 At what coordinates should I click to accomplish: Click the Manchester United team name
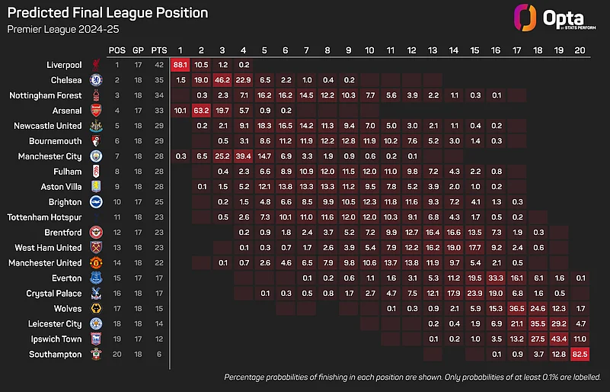(x=46, y=263)
